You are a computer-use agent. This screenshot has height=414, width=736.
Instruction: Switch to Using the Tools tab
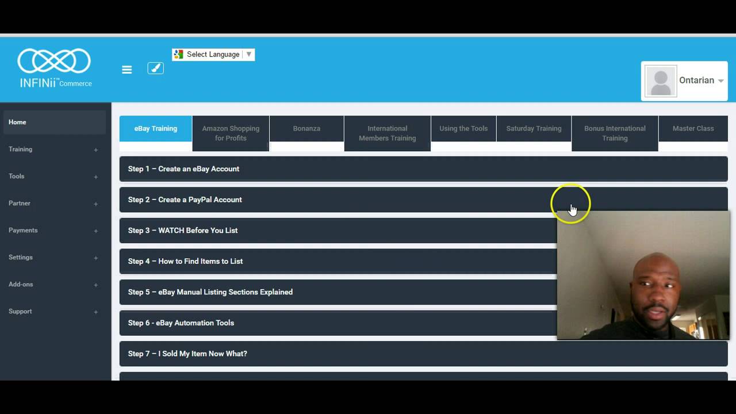coord(463,128)
